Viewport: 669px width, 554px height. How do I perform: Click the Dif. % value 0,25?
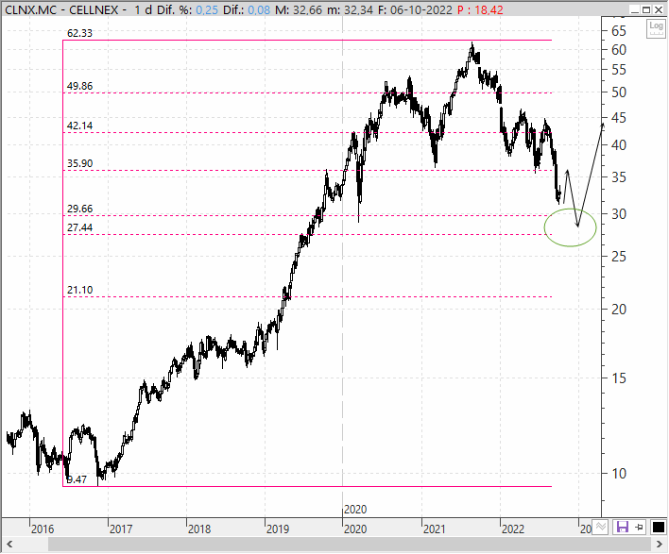coord(207,9)
